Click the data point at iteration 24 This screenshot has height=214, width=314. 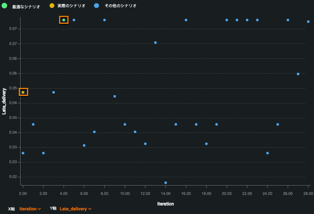pos(267,153)
